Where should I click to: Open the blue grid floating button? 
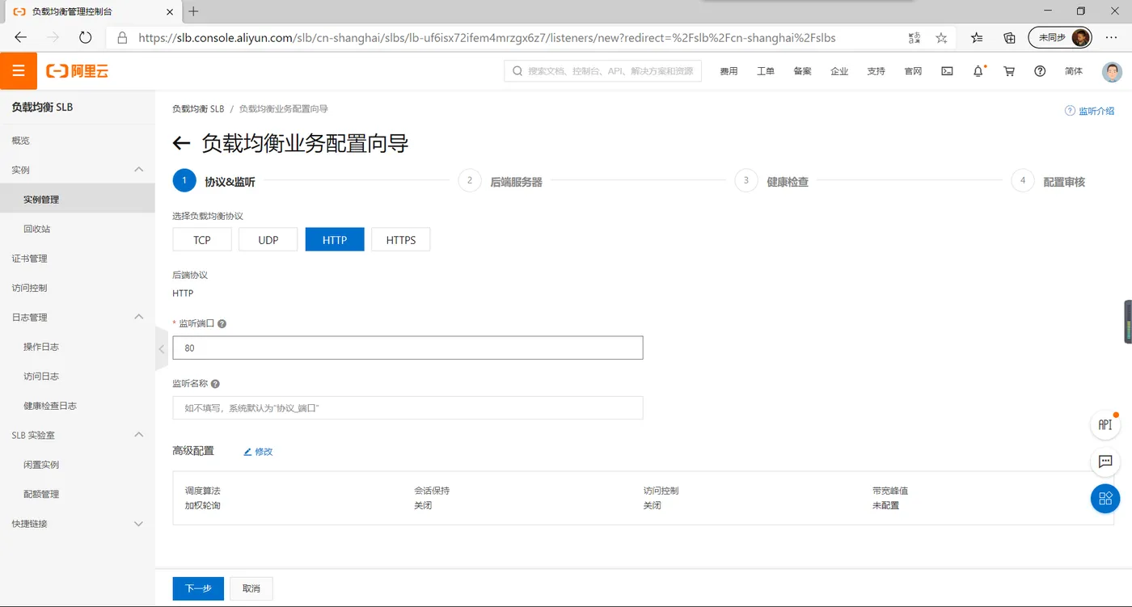click(1105, 499)
